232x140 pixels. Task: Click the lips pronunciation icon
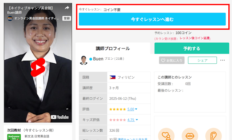[190, 135]
